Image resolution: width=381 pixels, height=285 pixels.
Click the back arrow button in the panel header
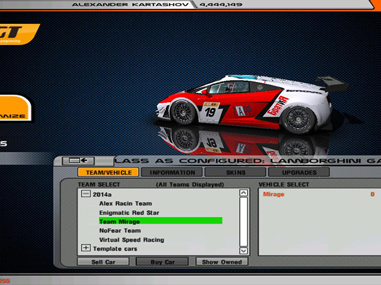click(78, 161)
